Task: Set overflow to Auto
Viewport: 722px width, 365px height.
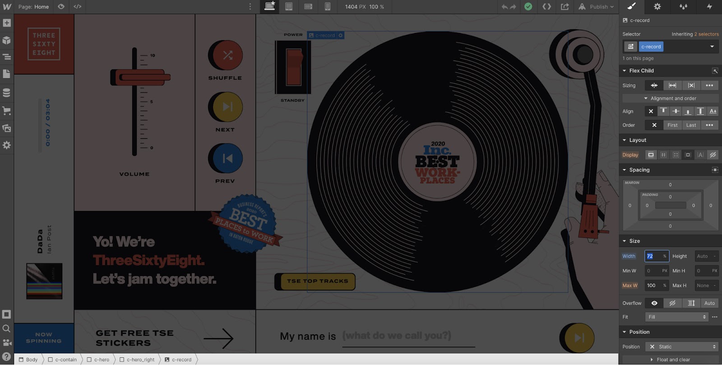Action: [709, 303]
